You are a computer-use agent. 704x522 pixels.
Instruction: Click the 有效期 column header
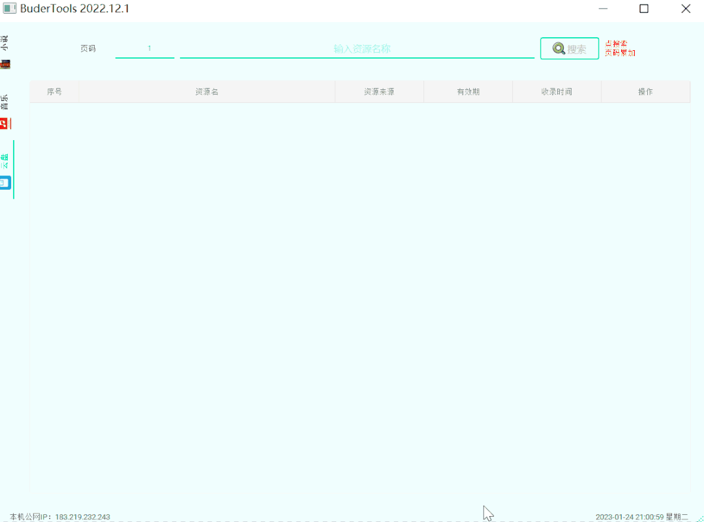click(468, 91)
